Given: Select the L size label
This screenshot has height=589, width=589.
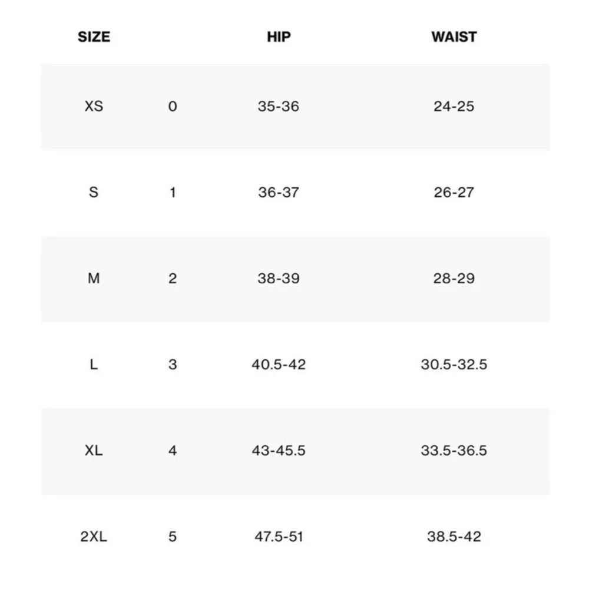Looking at the screenshot, I should point(94,365).
